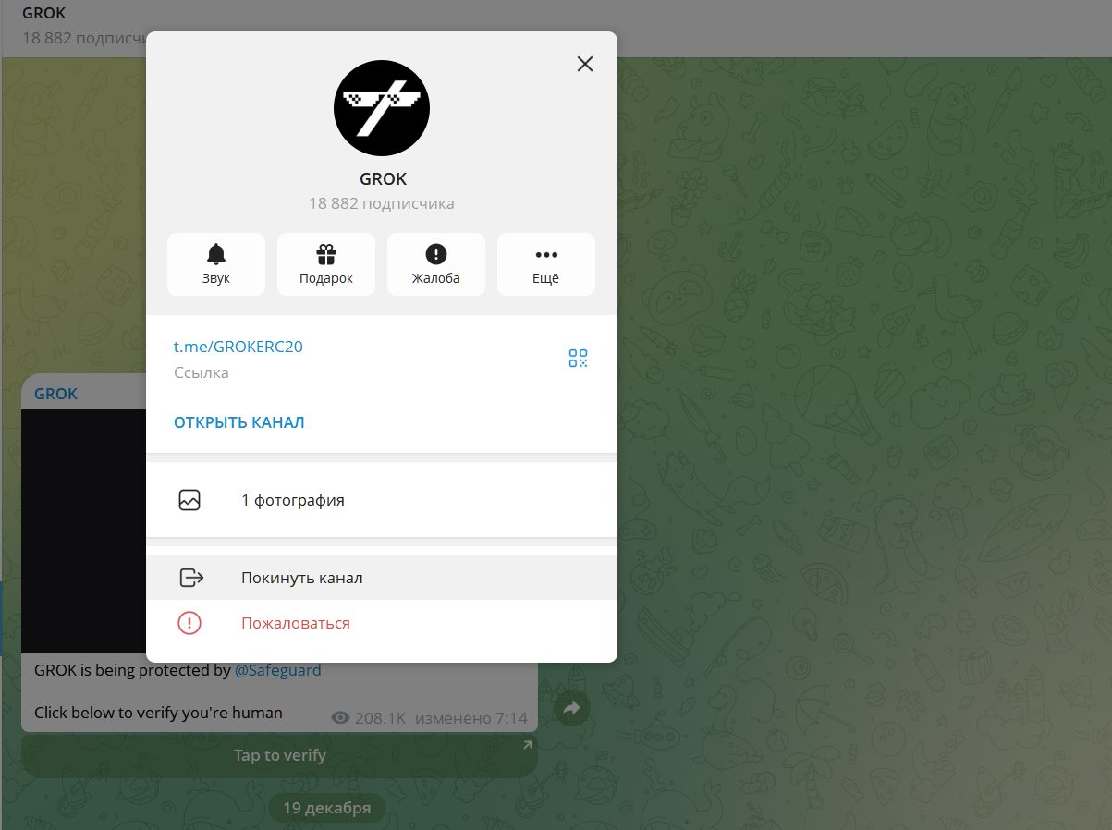This screenshot has width=1112, height=830.
Task: Click the GROK name in dialog header
Action: (x=383, y=179)
